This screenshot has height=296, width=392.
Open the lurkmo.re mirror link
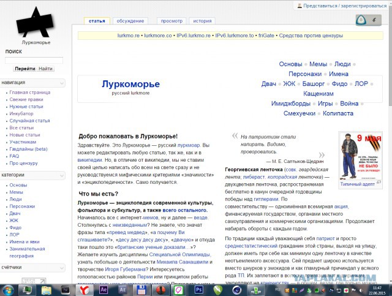pos(128,36)
